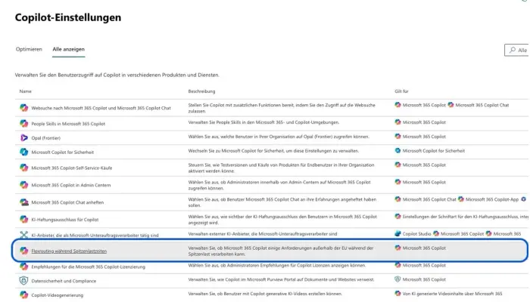530x302 pixels.
Task: Click Microsoft 365 Copilot in Flexrouting Gilt für
Action: (424, 248)
